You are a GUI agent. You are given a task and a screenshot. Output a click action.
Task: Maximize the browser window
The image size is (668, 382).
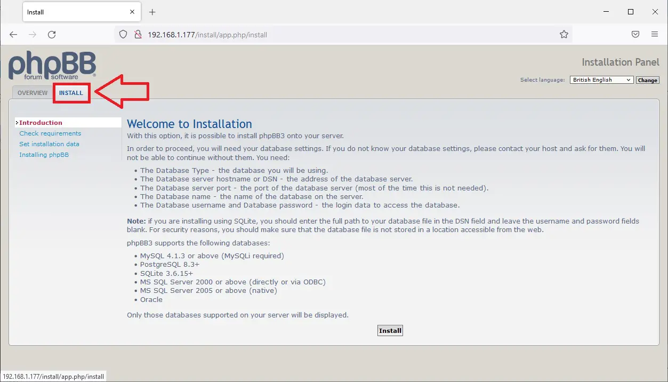631,12
